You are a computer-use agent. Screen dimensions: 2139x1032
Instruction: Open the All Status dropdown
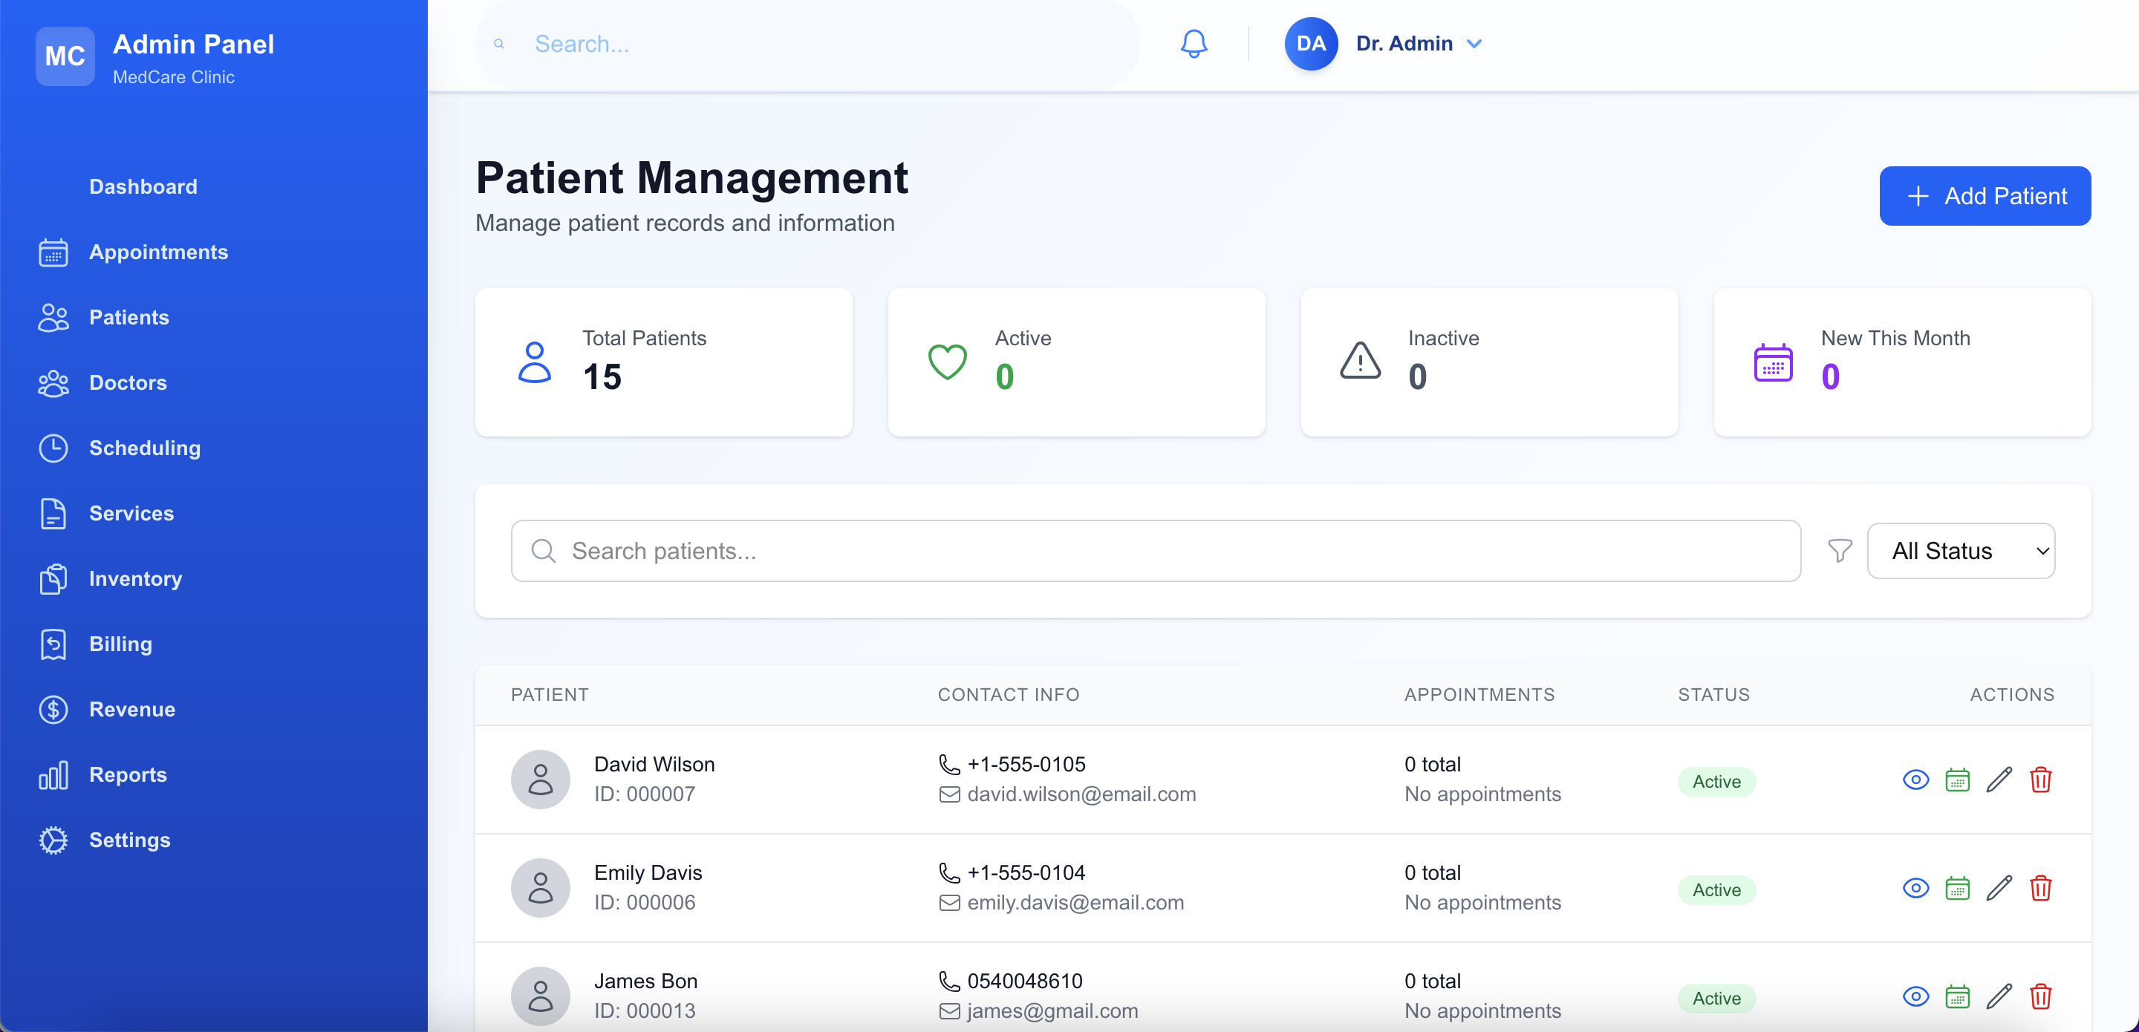(1961, 550)
